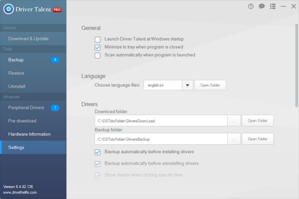This screenshot has height=199, width=299.
Task: Click the settings vertical scrollbar thumb
Action: (x=297, y=65)
